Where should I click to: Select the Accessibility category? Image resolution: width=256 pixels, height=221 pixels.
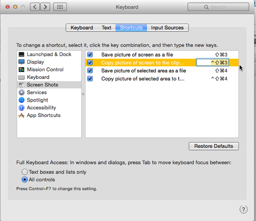49,108
